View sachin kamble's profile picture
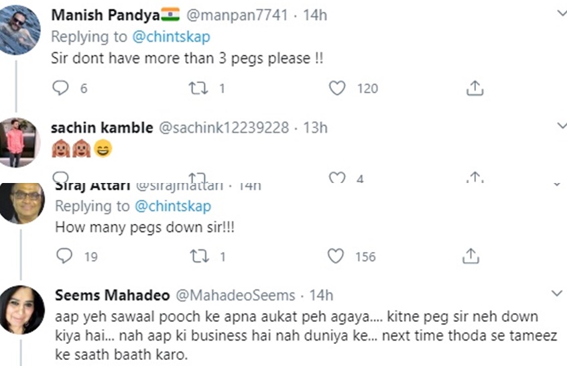Viewport: 567px width, 366px height. 19,141
